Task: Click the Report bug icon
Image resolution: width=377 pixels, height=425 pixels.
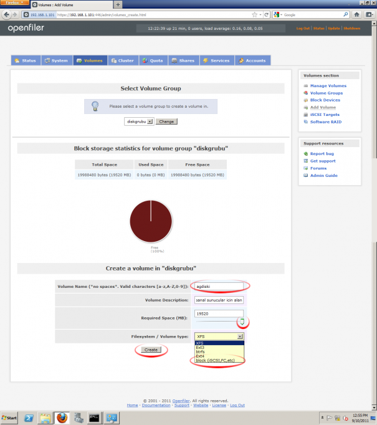Action: pos(306,154)
